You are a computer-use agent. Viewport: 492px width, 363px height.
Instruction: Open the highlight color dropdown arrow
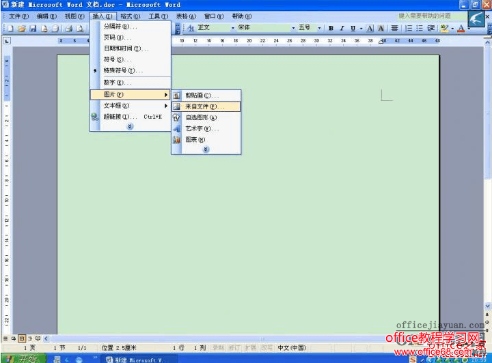click(x=452, y=29)
